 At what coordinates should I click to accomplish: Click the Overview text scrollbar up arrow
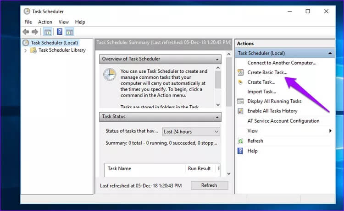[218, 68]
